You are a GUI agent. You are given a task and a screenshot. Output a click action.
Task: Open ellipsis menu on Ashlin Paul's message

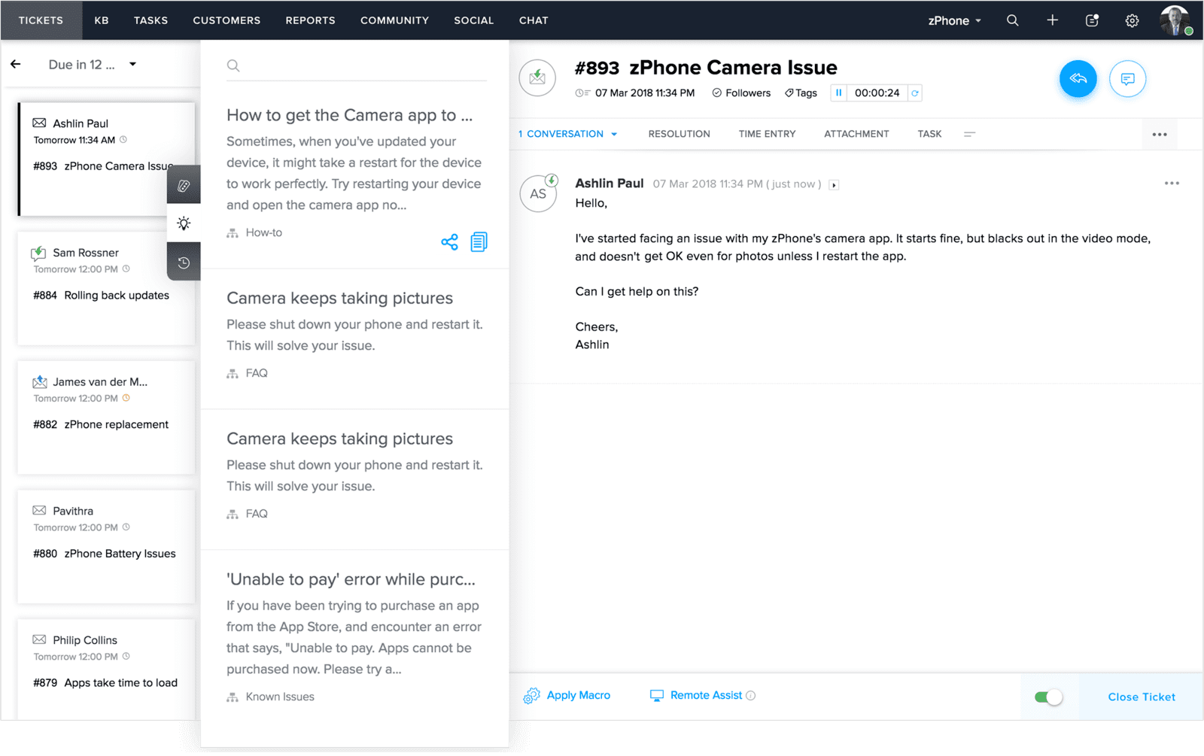click(1172, 184)
